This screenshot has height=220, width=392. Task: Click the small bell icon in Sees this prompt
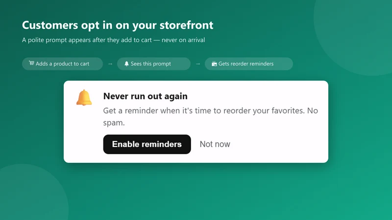coord(126,64)
